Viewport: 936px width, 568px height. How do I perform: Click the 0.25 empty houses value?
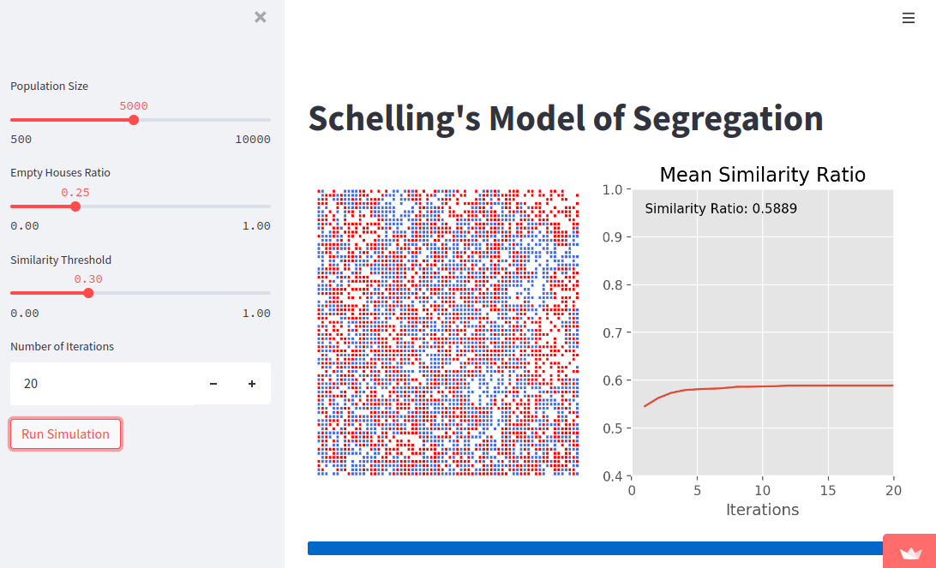pos(75,193)
